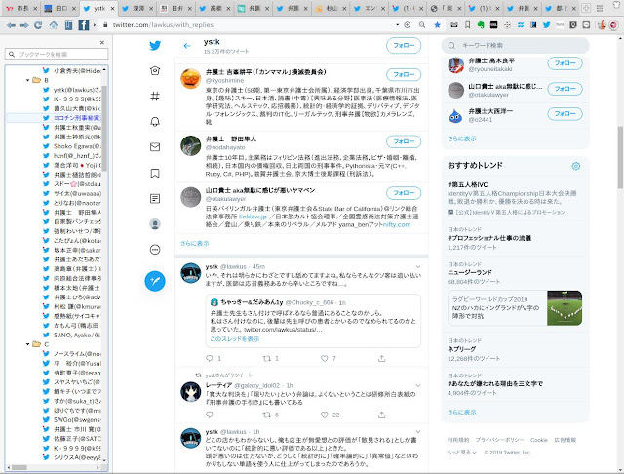The height and width of the screenshot is (474, 624).
Task: Click the Twitter extension icon in toolbar
Action: [x=546, y=25]
